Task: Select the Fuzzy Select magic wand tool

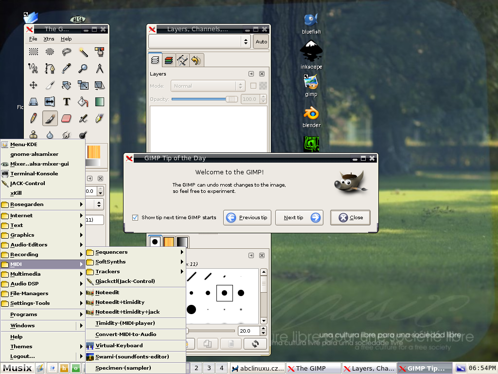Action: pos(83,52)
